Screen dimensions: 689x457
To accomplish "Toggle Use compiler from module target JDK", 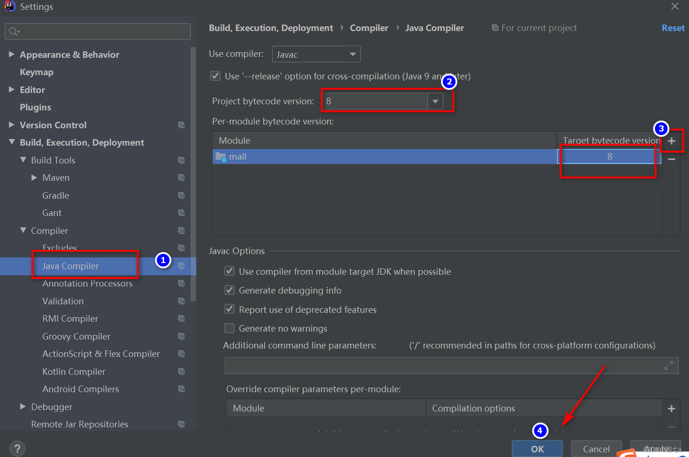I will point(230,271).
